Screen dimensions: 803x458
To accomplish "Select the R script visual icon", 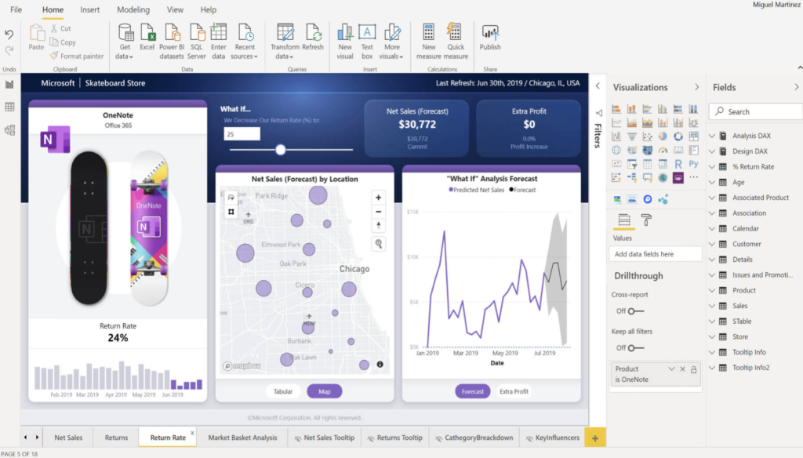I will tap(679, 163).
